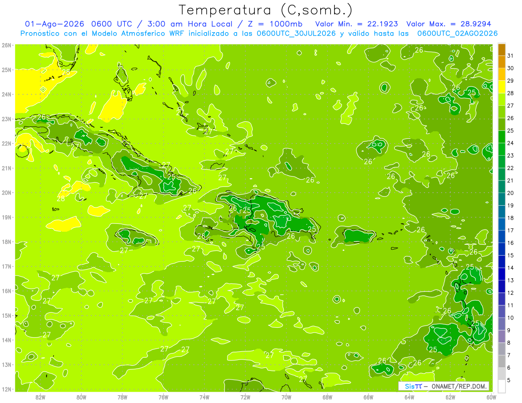Click the "23N" latitude axis label
The image size is (522, 403).
tap(6, 119)
